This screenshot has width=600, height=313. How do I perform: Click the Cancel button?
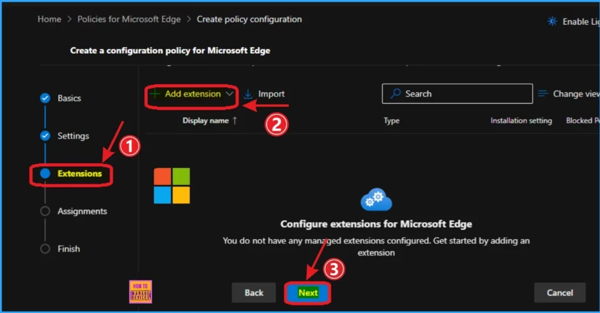point(560,293)
